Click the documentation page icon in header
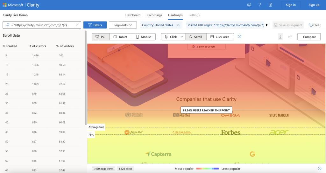This screenshot has height=173, width=326. [x=270, y=5]
